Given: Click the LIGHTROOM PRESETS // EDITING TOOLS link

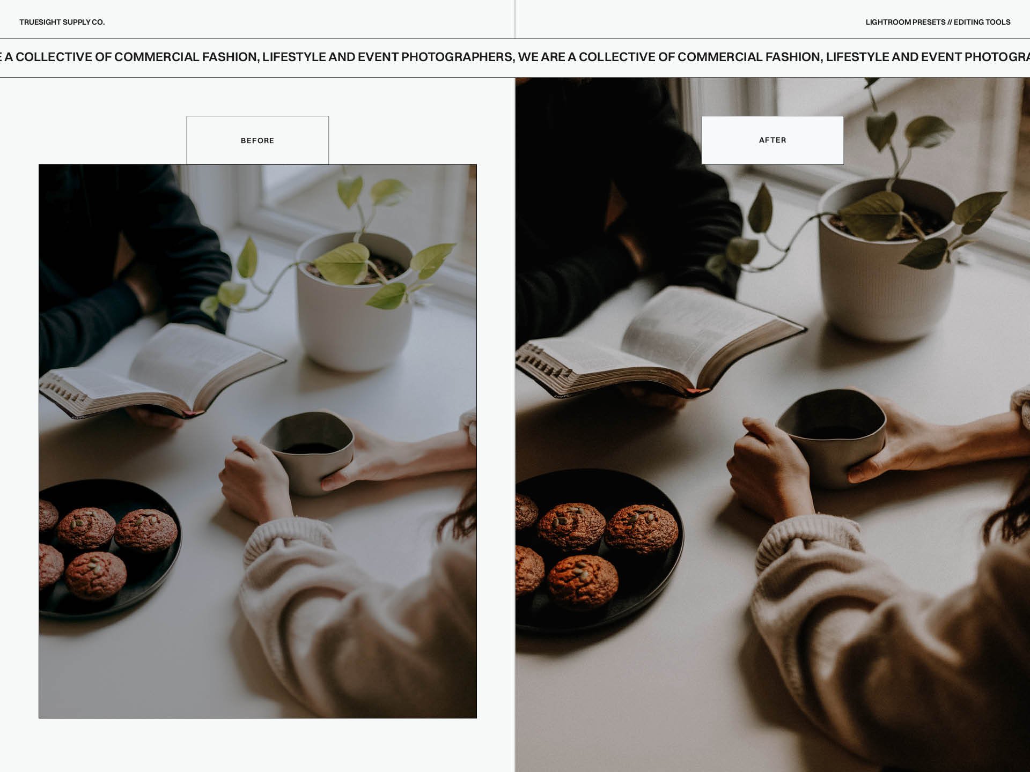Looking at the screenshot, I should click(x=937, y=22).
